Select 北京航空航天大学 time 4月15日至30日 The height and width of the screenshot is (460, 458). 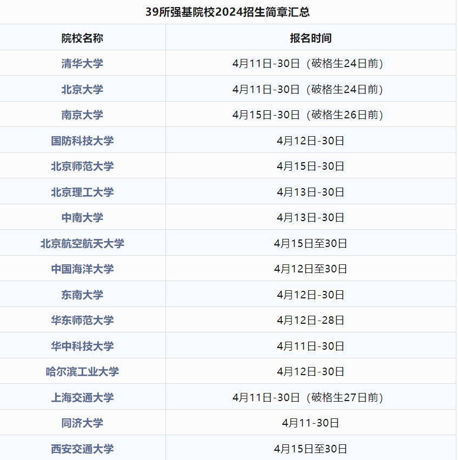pyautogui.click(x=311, y=243)
